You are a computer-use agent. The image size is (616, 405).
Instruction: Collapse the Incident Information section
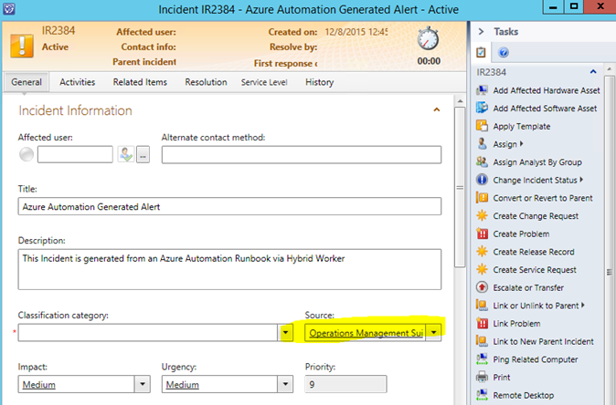[436, 110]
